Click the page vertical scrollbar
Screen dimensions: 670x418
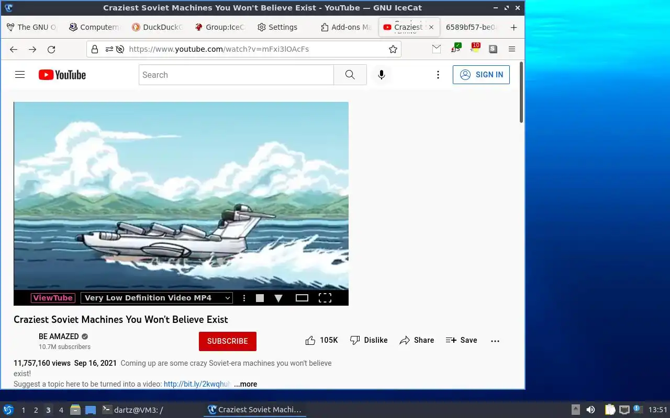tap(521, 93)
